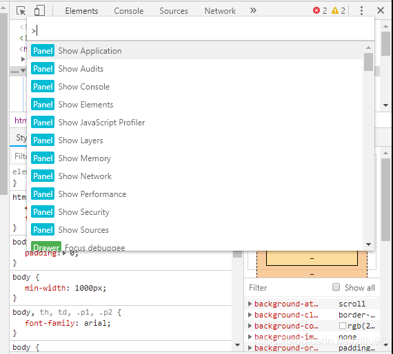Click the command list scroll-down arrow
Viewport: 393px width, 354px height.
[x=368, y=244]
